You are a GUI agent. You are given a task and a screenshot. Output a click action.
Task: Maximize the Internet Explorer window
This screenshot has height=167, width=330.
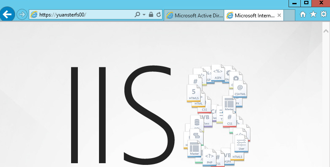(306, 3)
